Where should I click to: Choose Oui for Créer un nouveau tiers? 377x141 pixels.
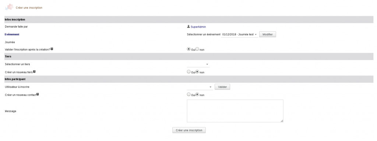[189, 71]
